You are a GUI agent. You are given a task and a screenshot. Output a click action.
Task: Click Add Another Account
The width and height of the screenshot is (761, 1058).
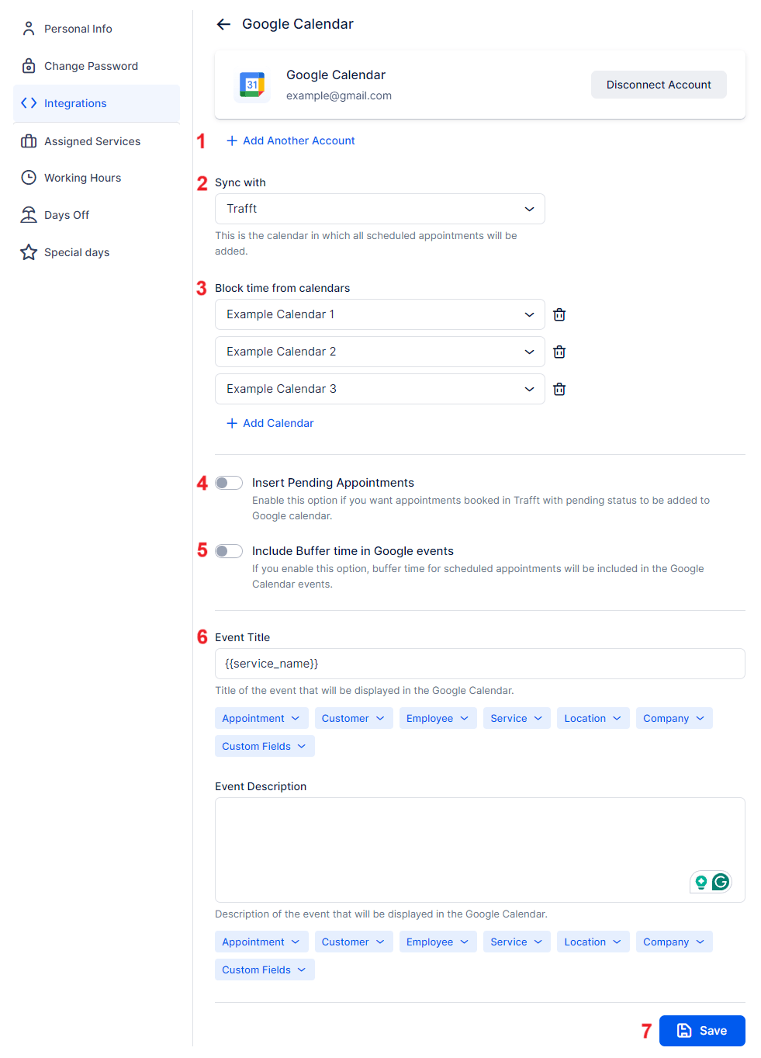coord(291,140)
